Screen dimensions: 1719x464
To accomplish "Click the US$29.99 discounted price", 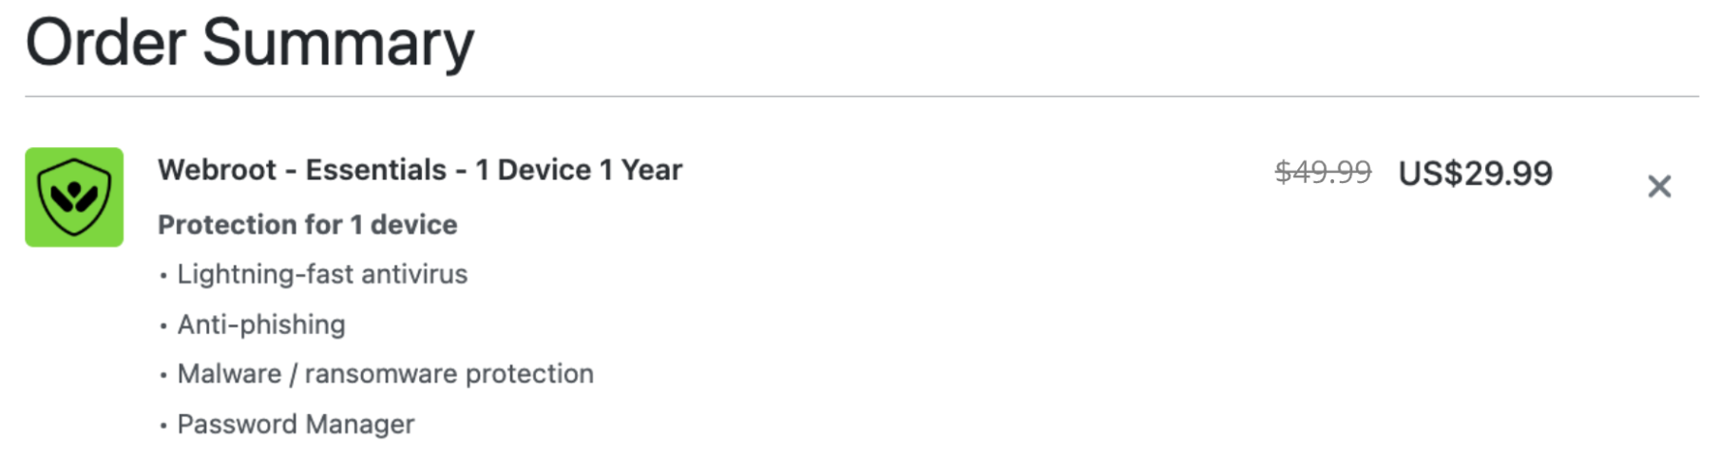I will point(1475,174).
